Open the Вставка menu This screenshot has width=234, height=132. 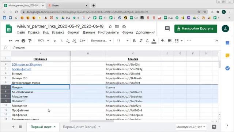coord(58,33)
